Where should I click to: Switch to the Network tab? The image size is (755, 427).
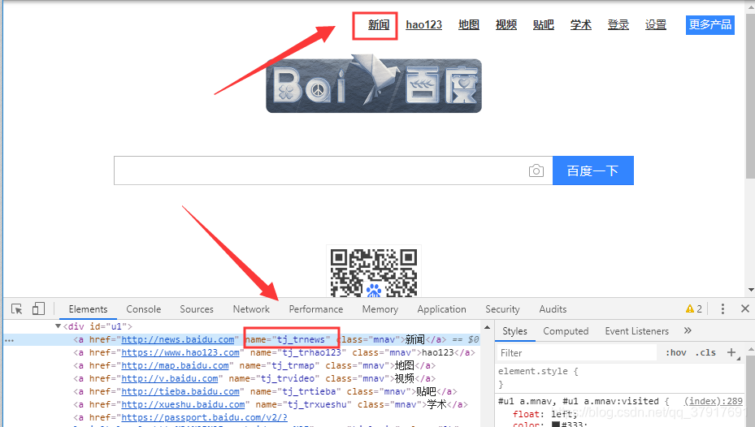pos(251,309)
